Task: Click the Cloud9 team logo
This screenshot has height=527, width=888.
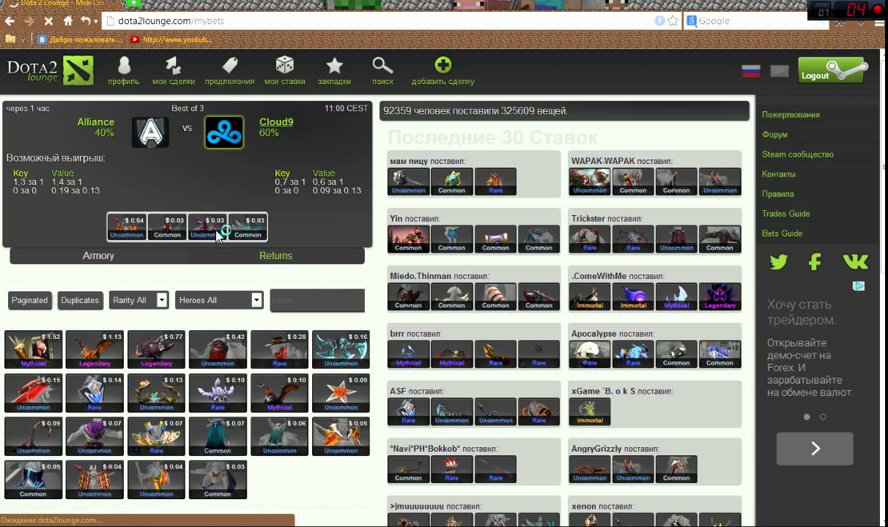Action: (x=224, y=132)
